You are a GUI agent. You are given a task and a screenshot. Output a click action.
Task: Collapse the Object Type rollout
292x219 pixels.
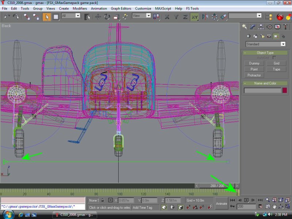pos(265,53)
